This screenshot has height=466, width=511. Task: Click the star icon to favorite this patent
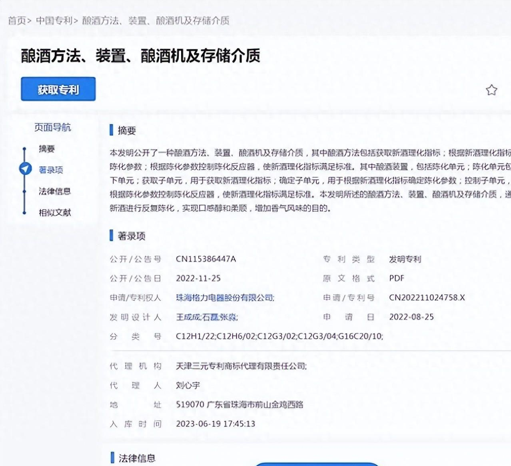(491, 90)
